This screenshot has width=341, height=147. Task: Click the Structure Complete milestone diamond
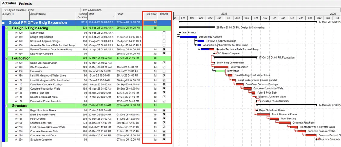316,139
